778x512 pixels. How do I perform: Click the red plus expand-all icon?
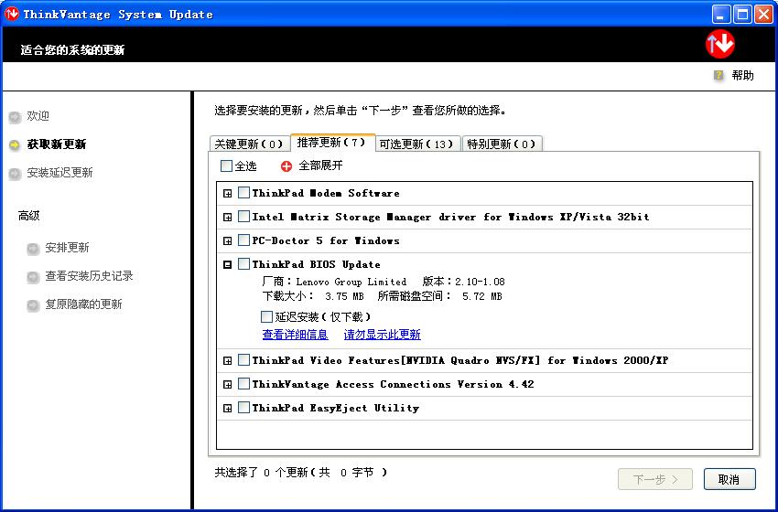[286, 166]
